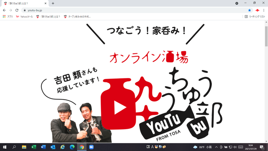This screenshot has height=151, width=268.
Task: Click the つなごう！家呑み！ headline
Action: click(147, 31)
